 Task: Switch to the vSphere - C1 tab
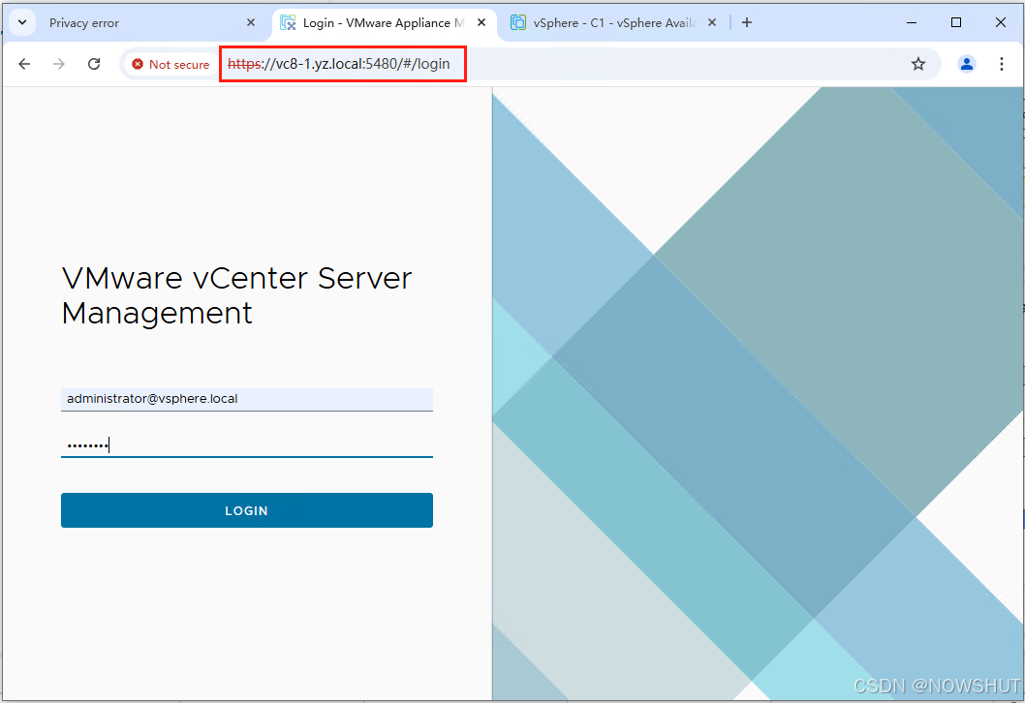pos(614,23)
